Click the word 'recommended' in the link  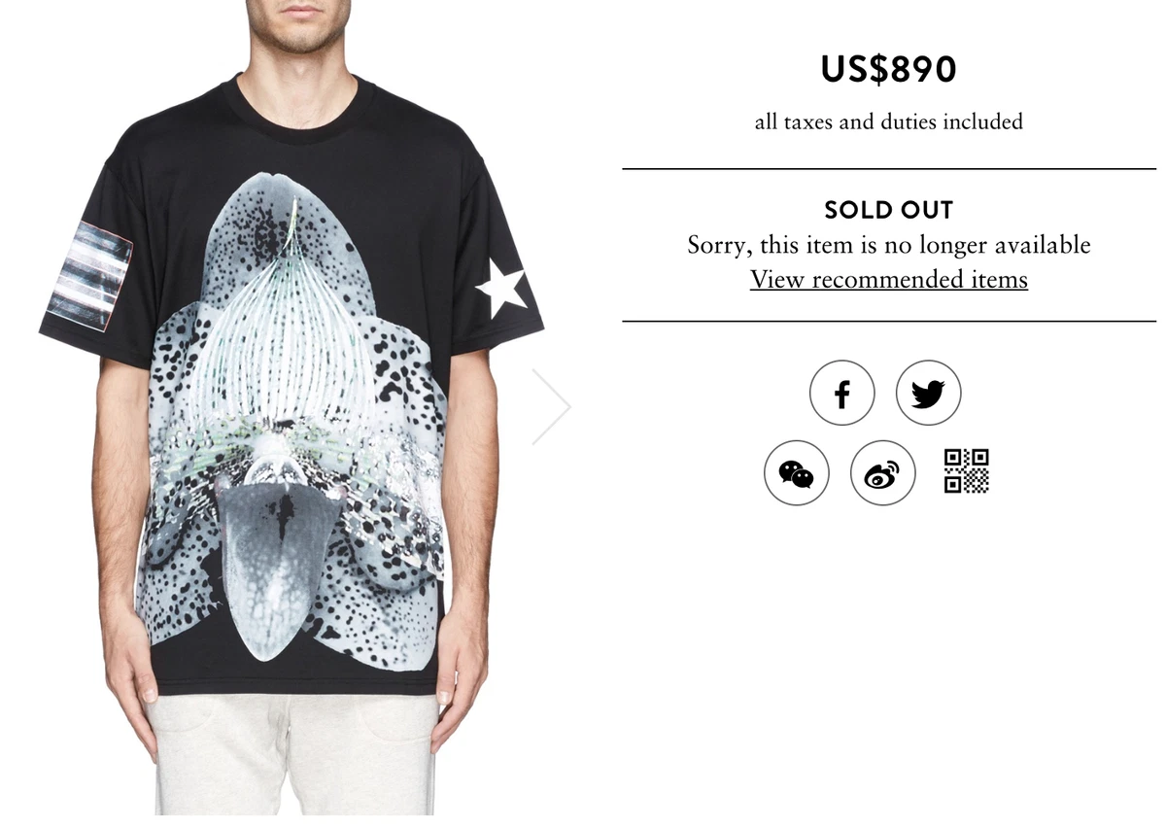(889, 280)
